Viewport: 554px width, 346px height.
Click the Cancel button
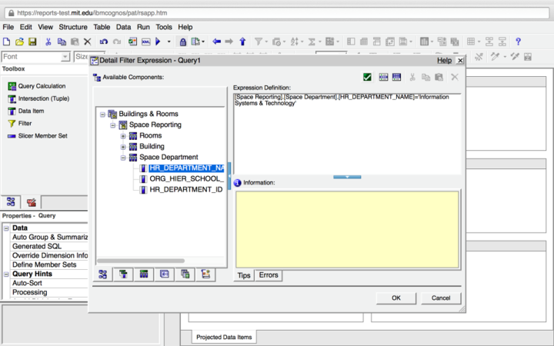(441, 298)
